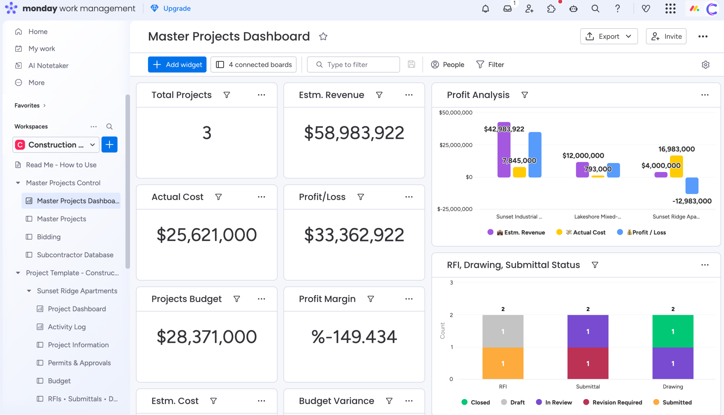724x415 pixels.
Task: Click the Add widget button
Action: [177, 65]
